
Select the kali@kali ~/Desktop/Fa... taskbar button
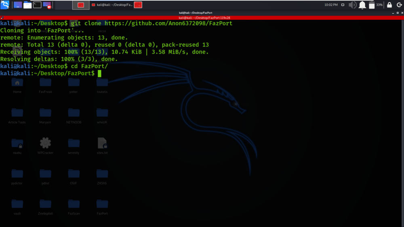(x=112, y=5)
